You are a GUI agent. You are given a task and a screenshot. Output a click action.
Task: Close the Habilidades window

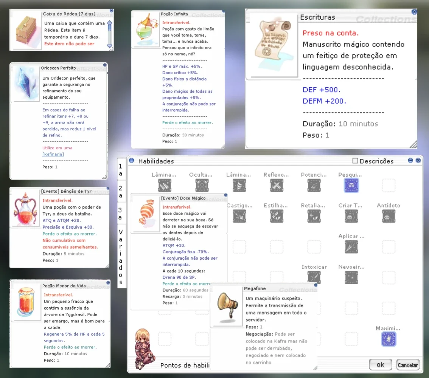point(418,160)
